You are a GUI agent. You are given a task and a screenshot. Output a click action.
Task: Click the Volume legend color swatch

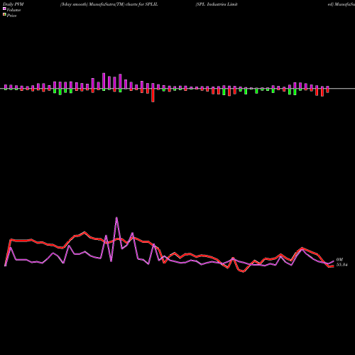(4, 9)
